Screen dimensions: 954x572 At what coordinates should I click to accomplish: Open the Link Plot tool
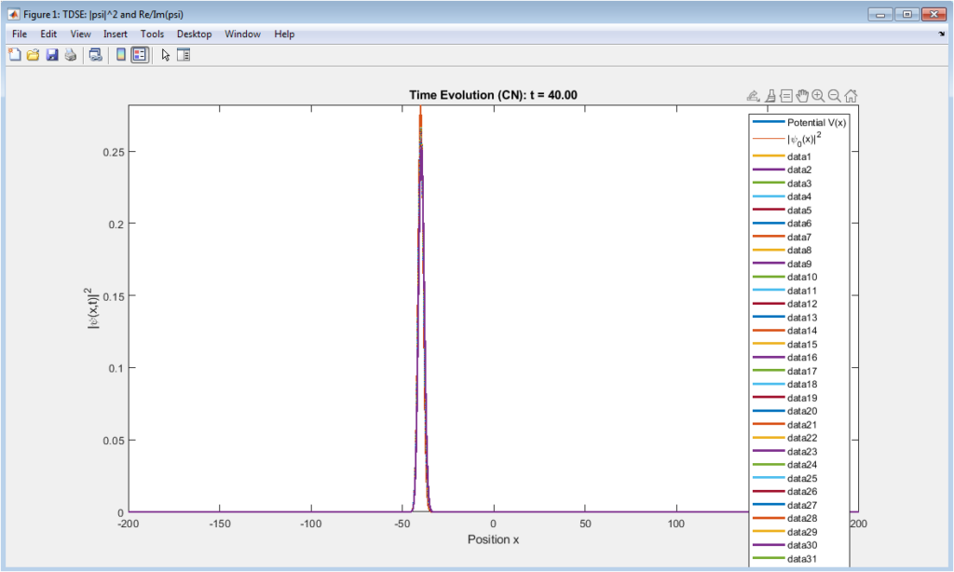click(94, 54)
